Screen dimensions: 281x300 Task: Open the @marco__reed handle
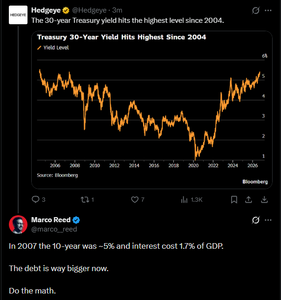pyautogui.click(x=54, y=229)
